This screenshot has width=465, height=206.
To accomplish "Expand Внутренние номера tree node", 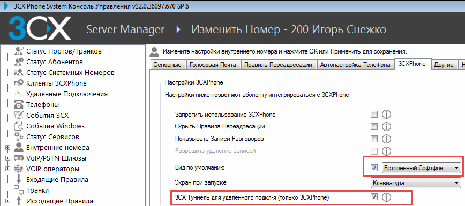I will coord(8,148).
